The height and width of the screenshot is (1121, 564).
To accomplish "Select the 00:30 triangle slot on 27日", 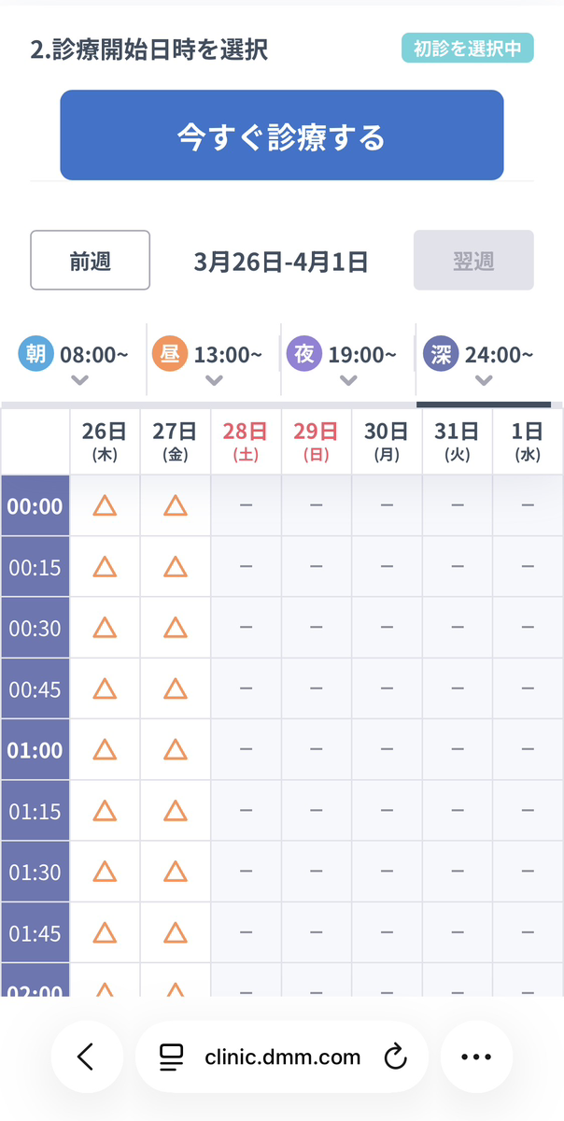I will (x=176, y=628).
